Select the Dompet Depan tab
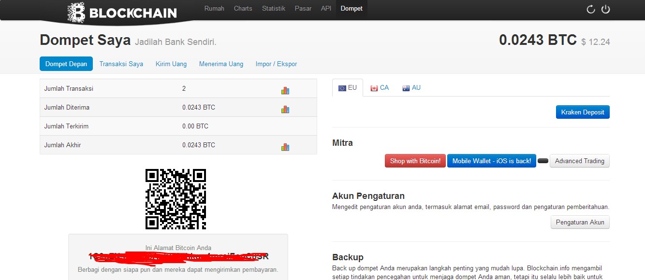Viewport: 645px width, 280px height. (x=66, y=64)
